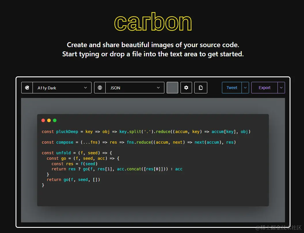304x233 pixels.
Task: Click the Export button
Action: pos(265,88)
